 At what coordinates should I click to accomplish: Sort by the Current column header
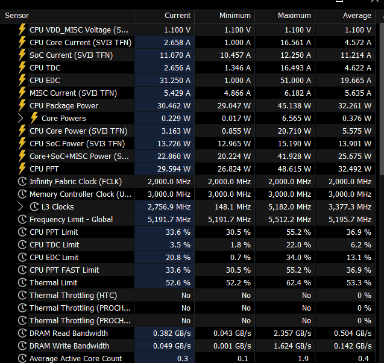click(x=165, y=16)
